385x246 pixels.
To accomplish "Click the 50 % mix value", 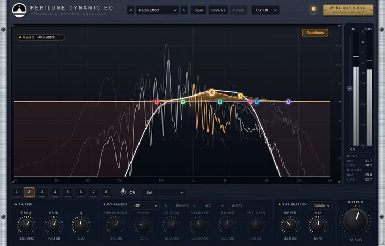I will (x=318, y=239).
